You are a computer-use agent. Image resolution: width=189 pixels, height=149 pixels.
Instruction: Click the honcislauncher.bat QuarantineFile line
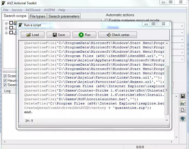[81, 99]
